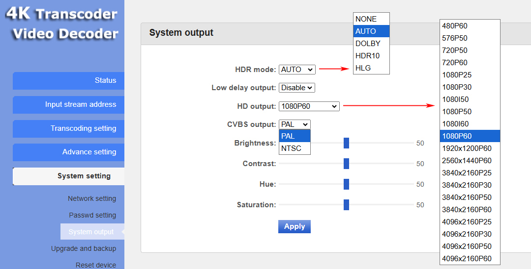The height and width of the screenshot is (269, 531).
Task: Select System output submenu item
Action: (92, 232)
